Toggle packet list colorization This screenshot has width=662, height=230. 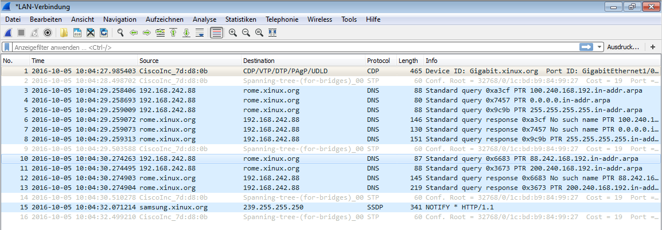[x=217, y=33]
